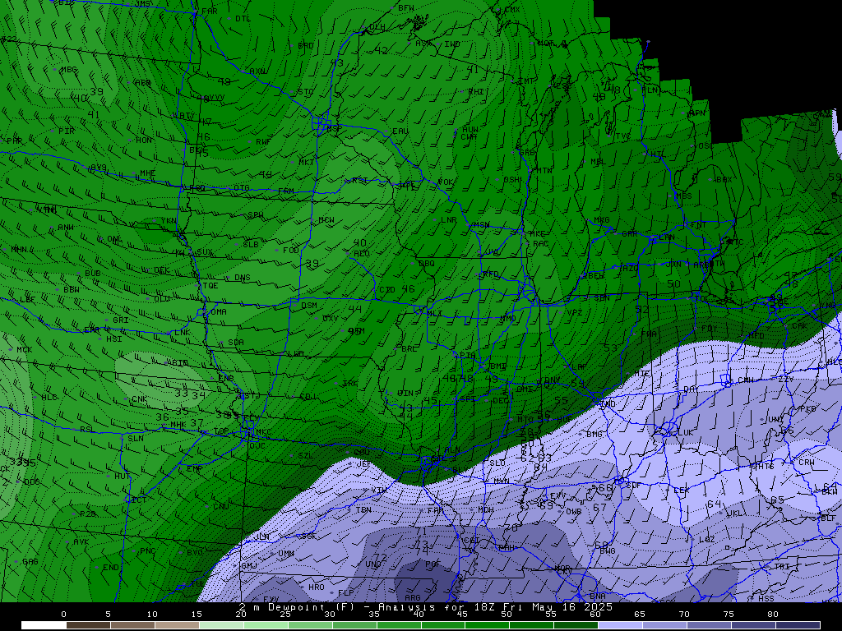Click the SZL station label
This screenshot has height=631, width=842.
[305, 455]
